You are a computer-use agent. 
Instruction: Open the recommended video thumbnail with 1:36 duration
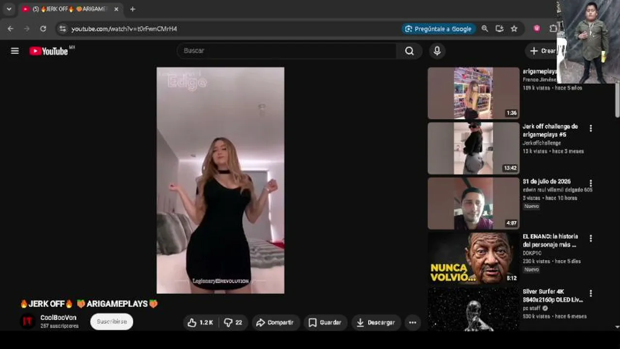(x=473, y=93)
